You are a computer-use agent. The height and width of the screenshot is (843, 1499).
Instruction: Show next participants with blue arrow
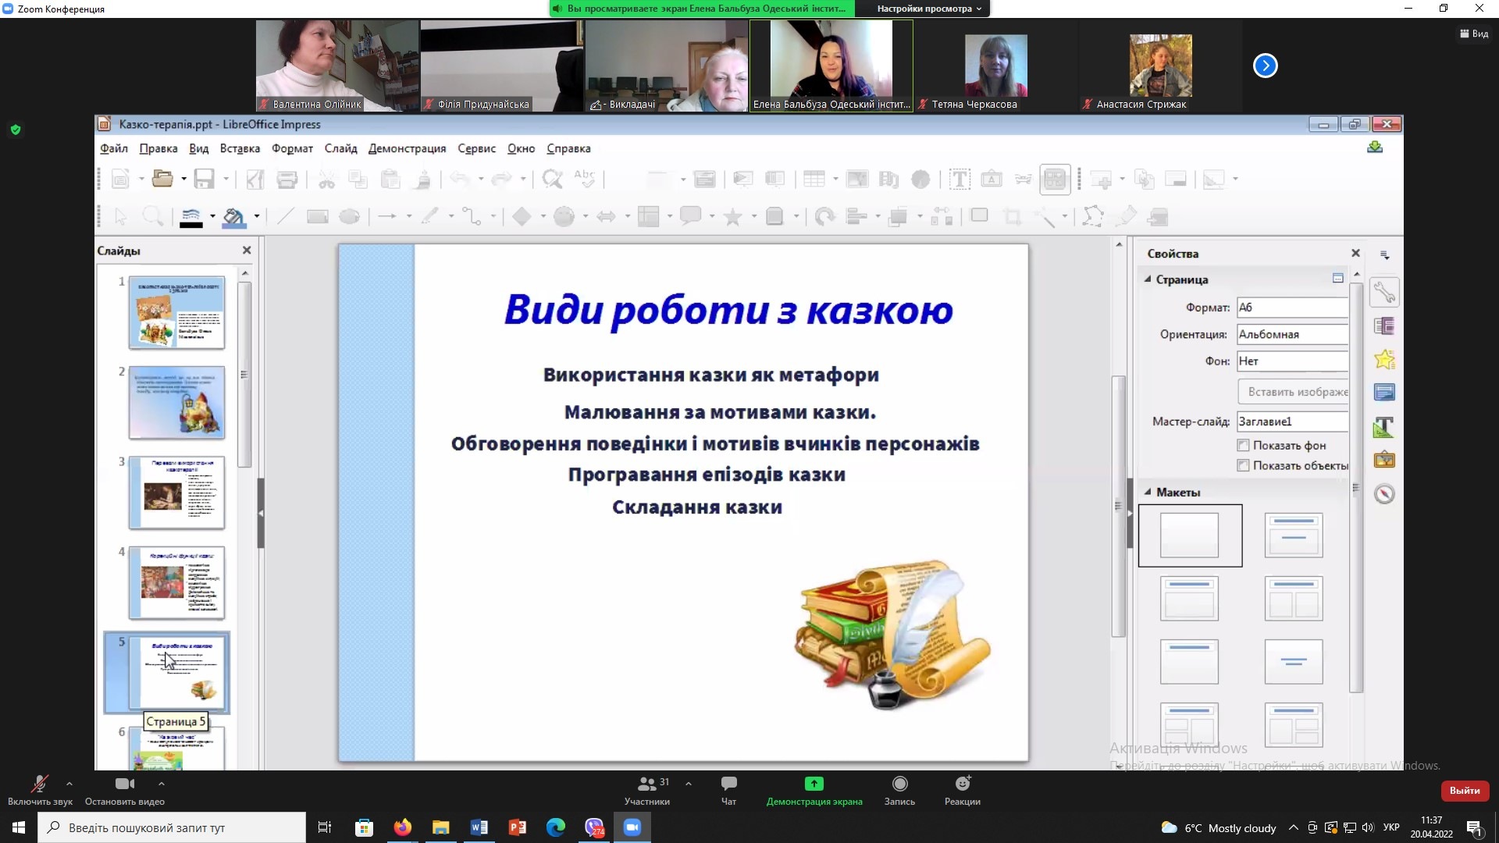[1265, 66]
